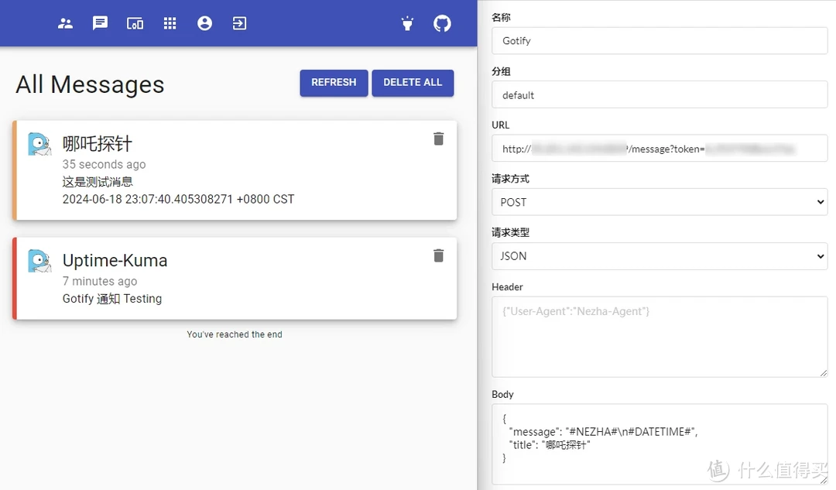Click the 分组 field showing default
Screen dimensions: 836x490
(660, 94)
